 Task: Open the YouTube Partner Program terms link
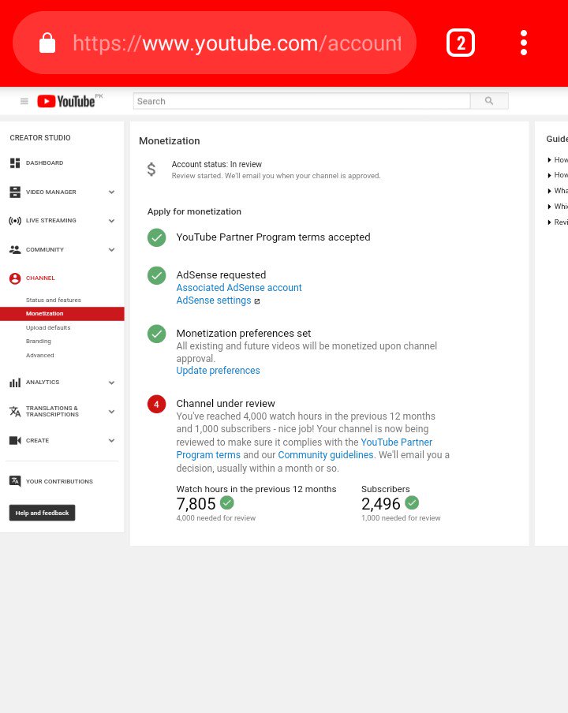point(305,448)
